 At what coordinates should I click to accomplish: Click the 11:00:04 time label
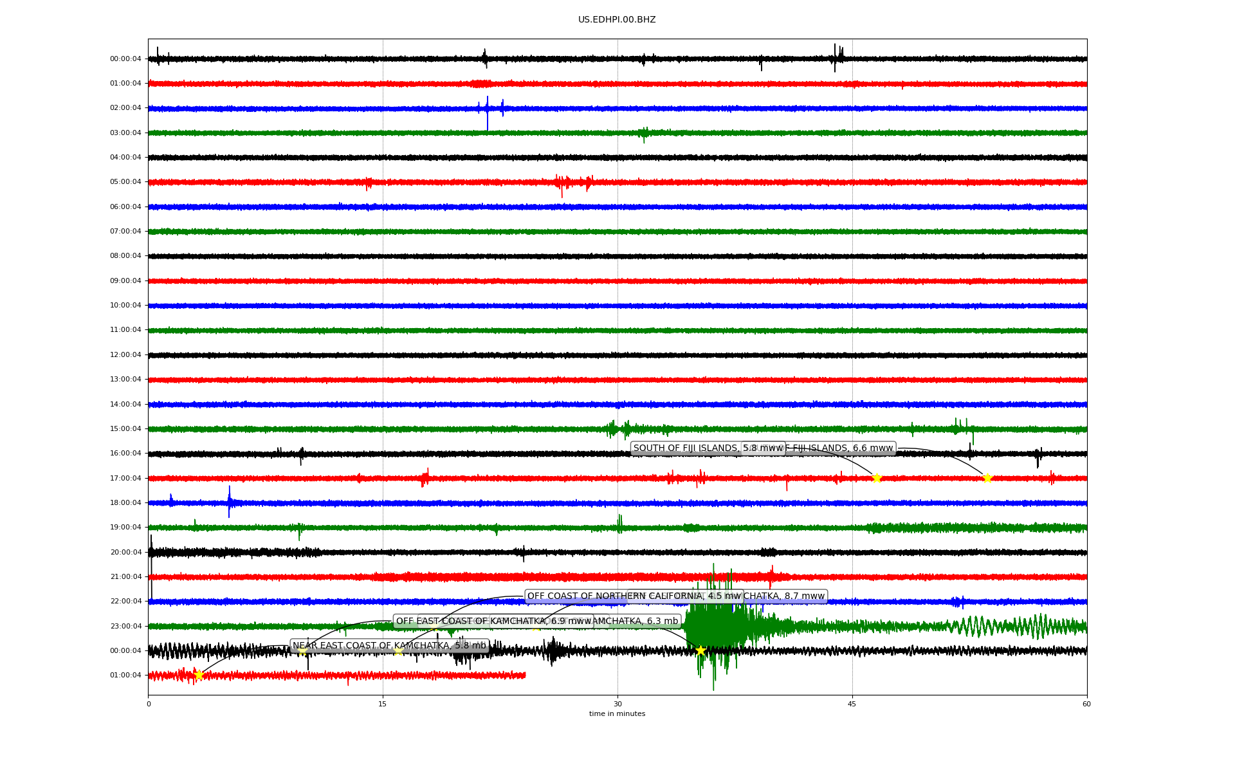pyautogui.click(x=125, y=330)
